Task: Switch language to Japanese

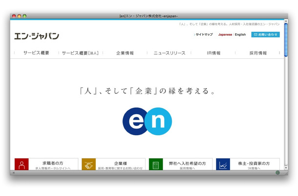Action: click(225, 34)
